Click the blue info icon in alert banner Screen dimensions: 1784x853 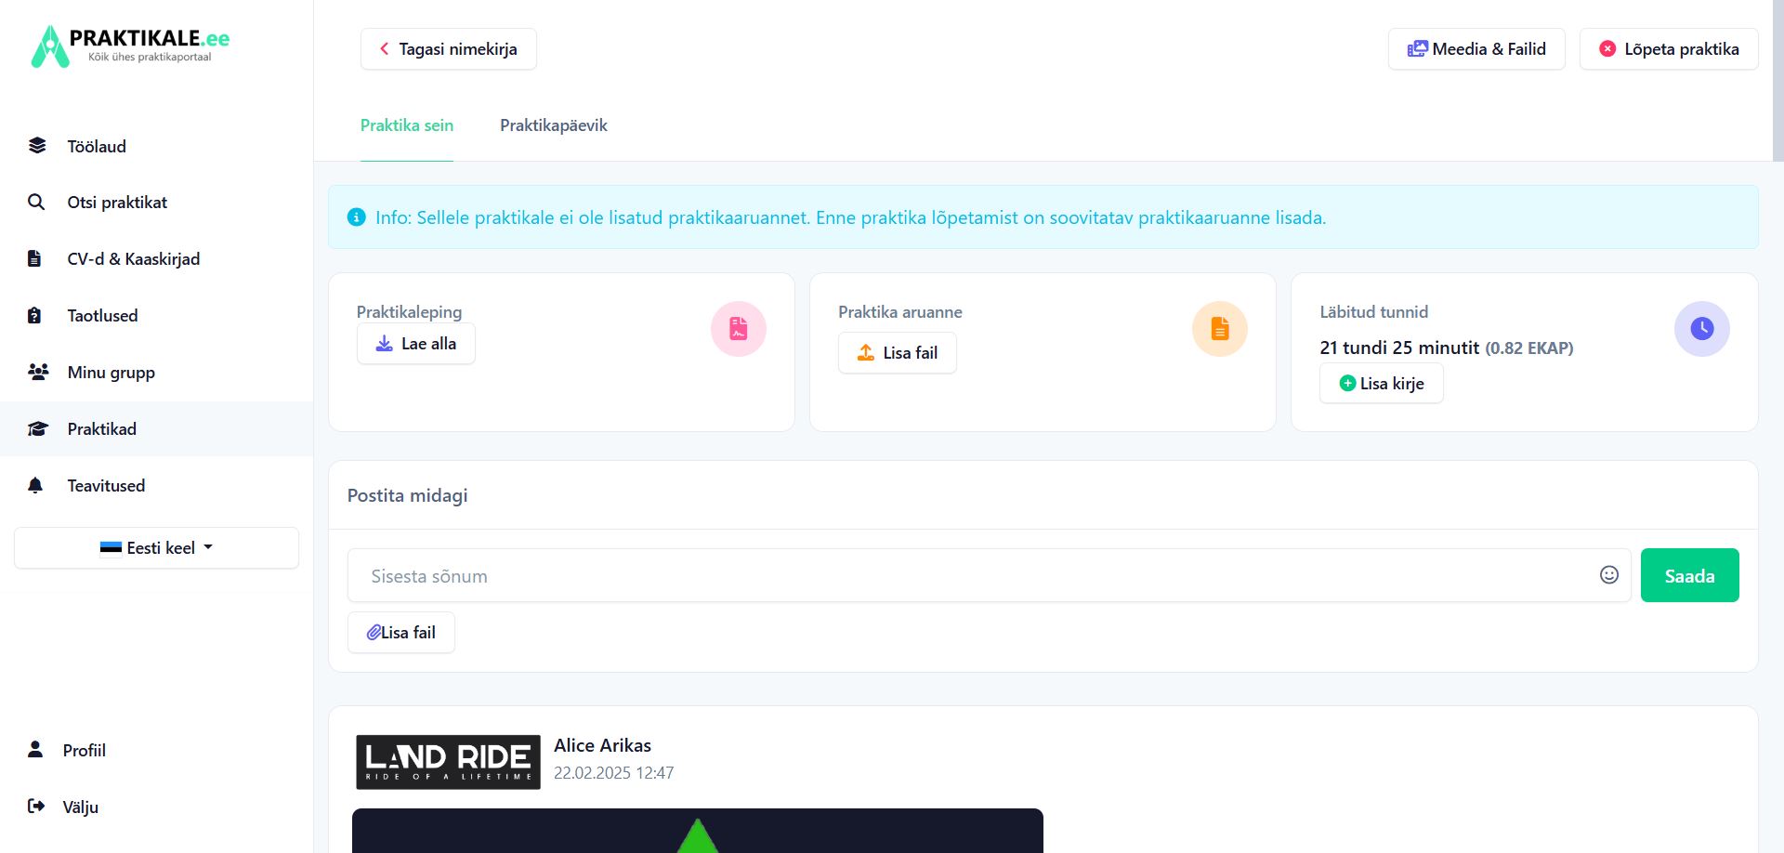[356, 217]
